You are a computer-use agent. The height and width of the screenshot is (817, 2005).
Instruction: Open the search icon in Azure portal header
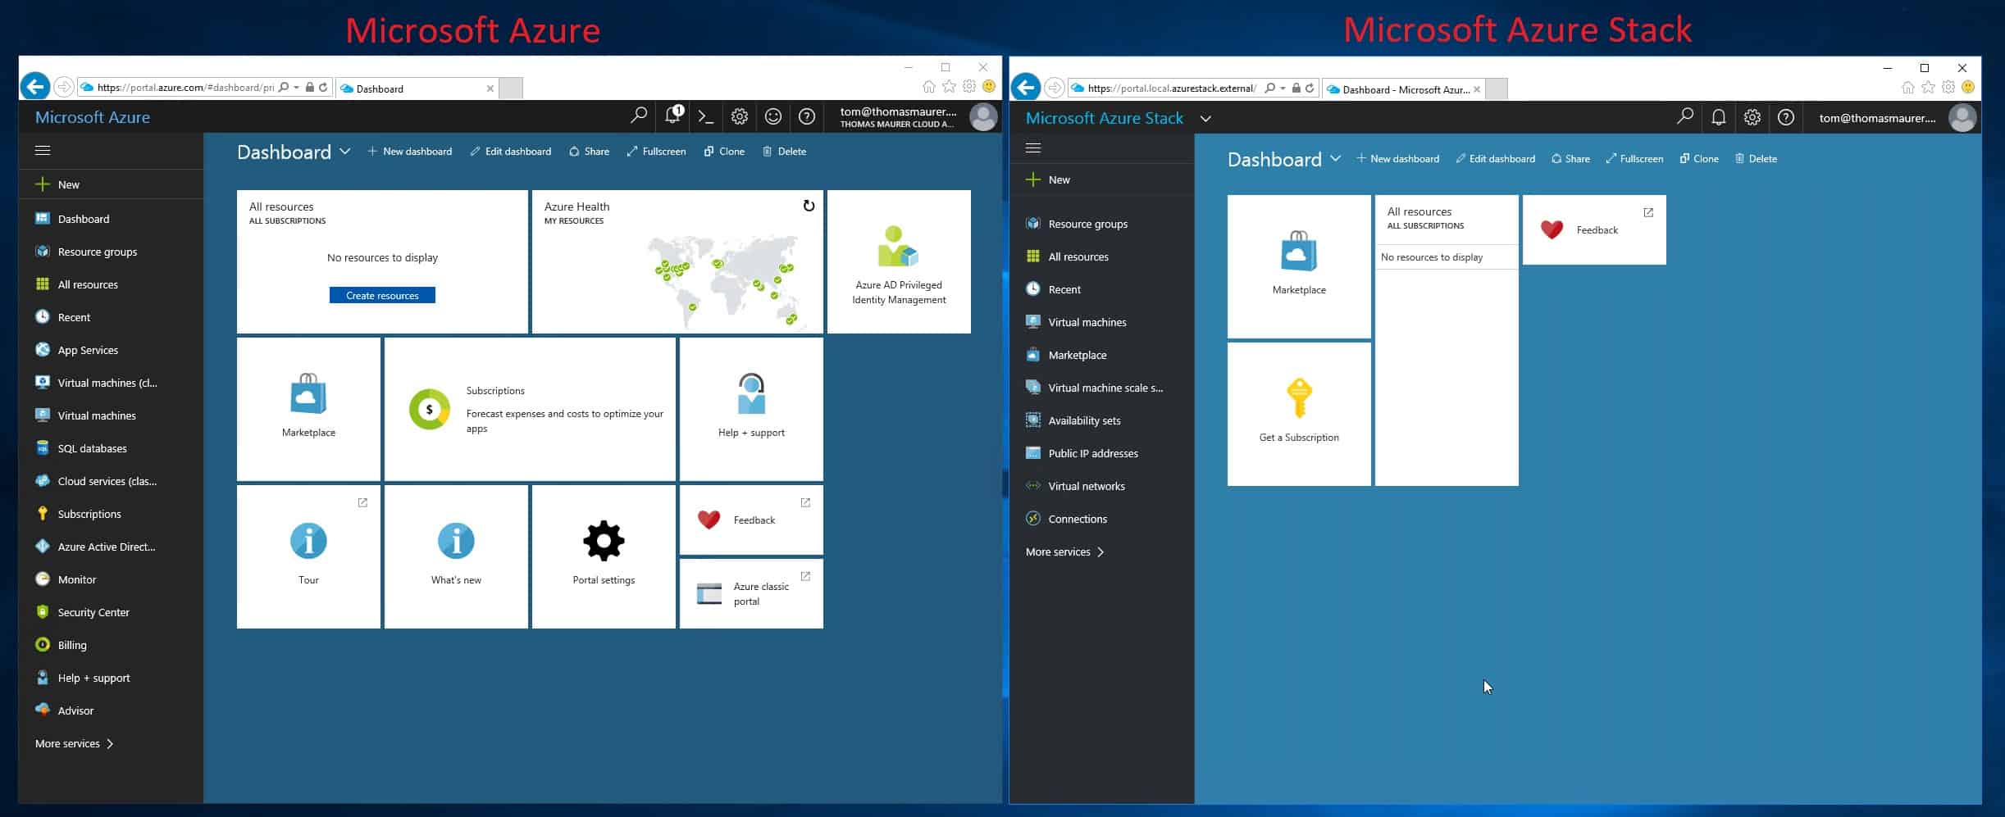[x=638, y=116]
